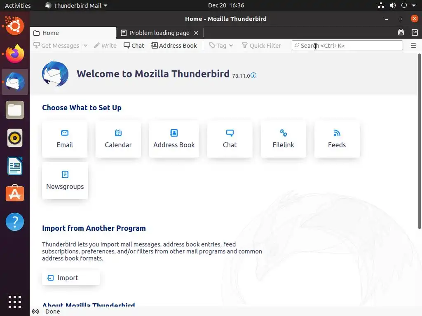Open the Feeds setup card

tap(337, 139)
